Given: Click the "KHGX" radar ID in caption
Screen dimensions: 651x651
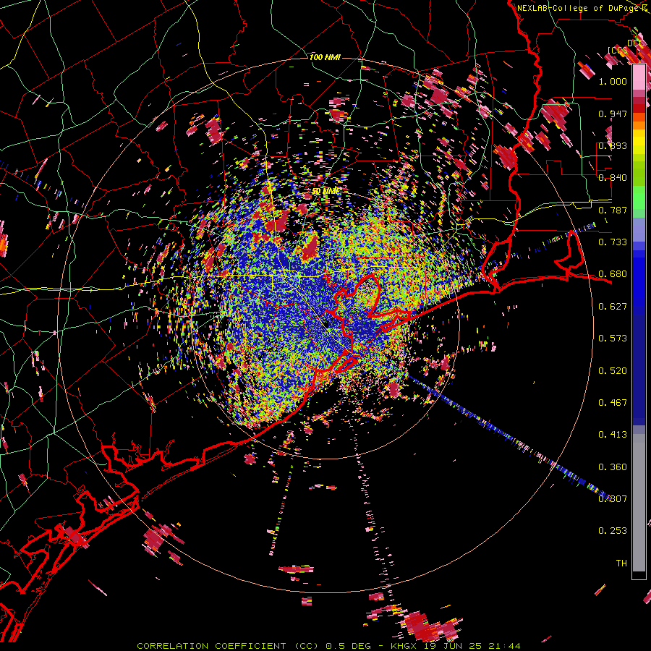Looking at the screenshot, I should [x=405, y=646].
